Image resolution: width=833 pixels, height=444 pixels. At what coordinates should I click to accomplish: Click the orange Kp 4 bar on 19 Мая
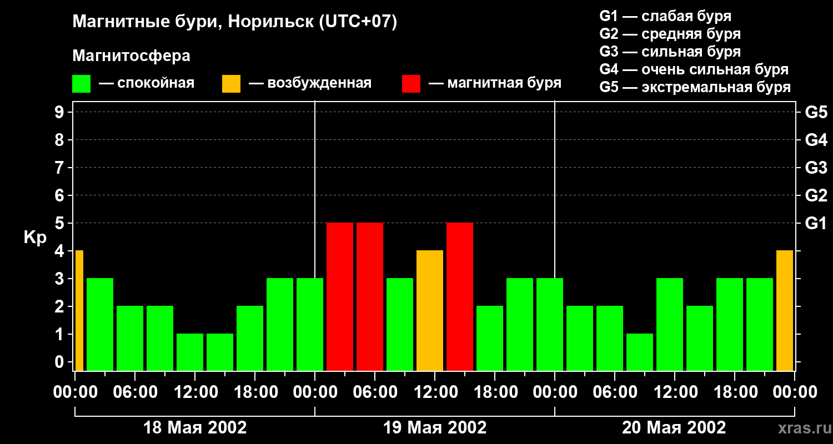tap(430, 310)
